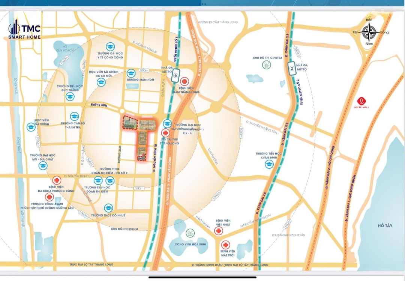
Task: Select the Trường Tiểu học Đức Thắng icon
Action: click(70, 97)
